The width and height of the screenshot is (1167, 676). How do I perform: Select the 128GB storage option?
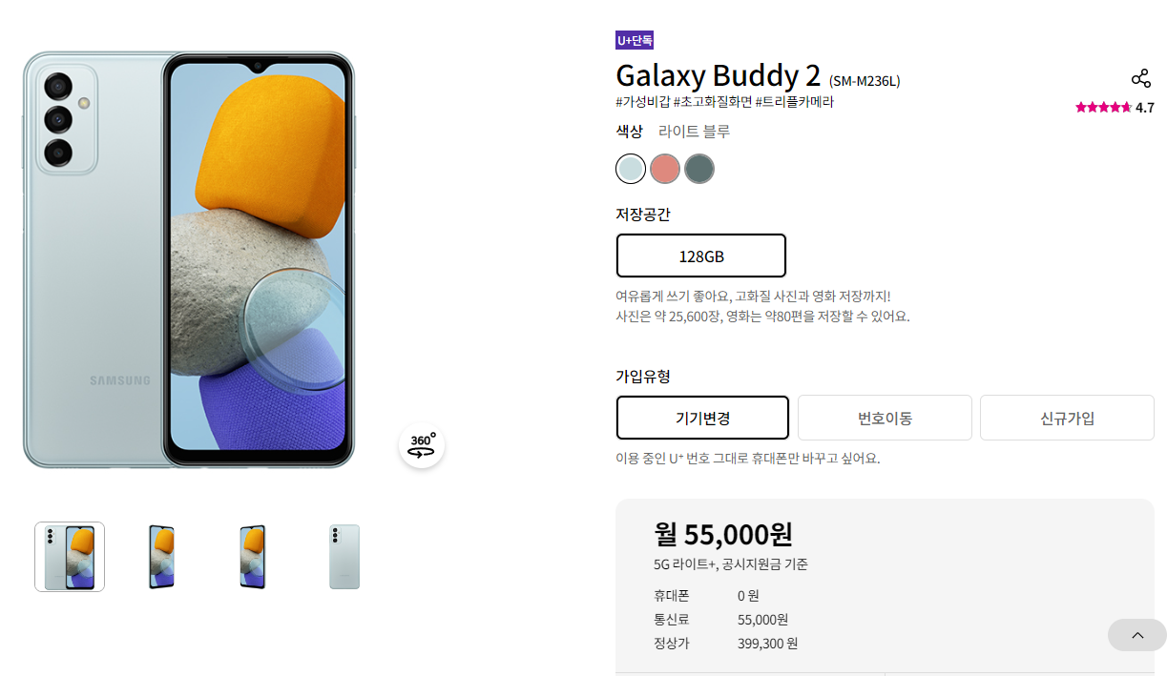[701, 256]
